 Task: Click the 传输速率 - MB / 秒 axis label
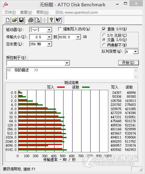[60, 160]
